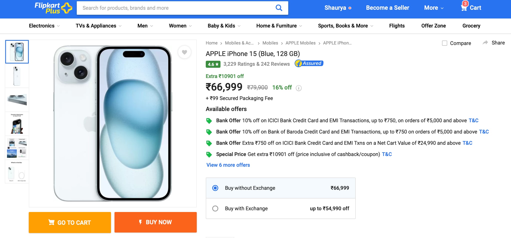Tick the Compare checkbox
Image resolution: width=511 pixels, height=238 pixels.
(x=444, y=43)
